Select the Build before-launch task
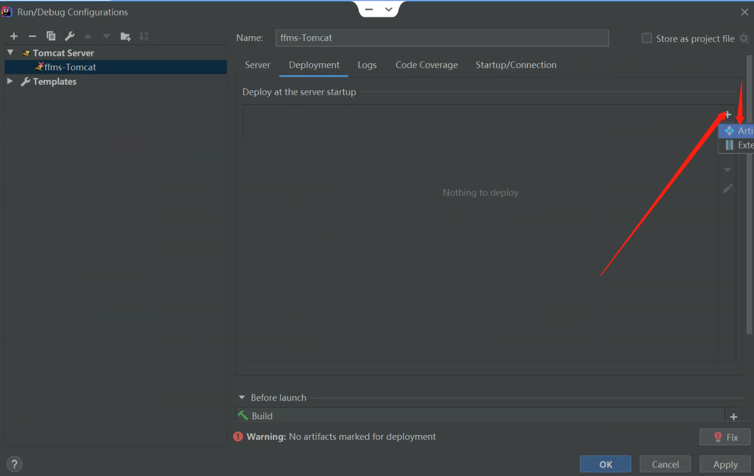The height and width of the screenshot is (476, 754). [x=480, y=415]
